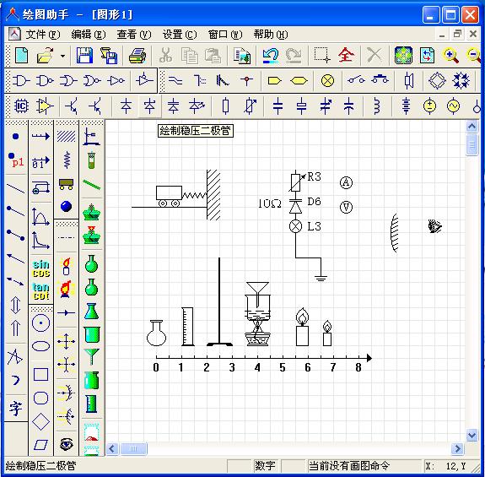Click the ammeter A symbol on canvas
485x477 pixels.
click(x=346, y=182)
